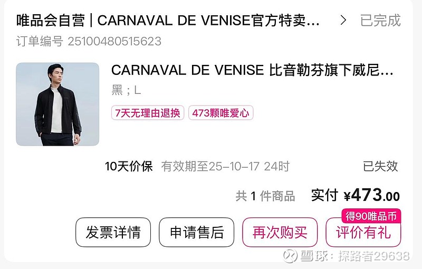The height and width of the screenshot is (269, 422).
Task: Open the CARNAVAL DE VENISE product title
Action: [253, 71]
